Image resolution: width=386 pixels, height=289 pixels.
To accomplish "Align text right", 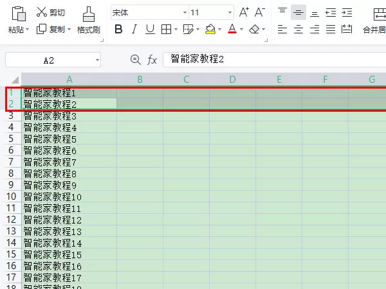I will coord(315,30).
